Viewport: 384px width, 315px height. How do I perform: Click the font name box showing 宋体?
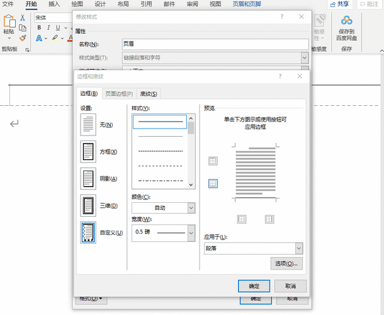[54, 18]
